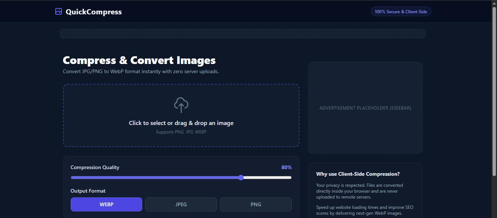The width and height of the screenshot is (497, 218).
Task: Click 'Click to select or drag & drop an image'
Action: (x=181, y=123)
